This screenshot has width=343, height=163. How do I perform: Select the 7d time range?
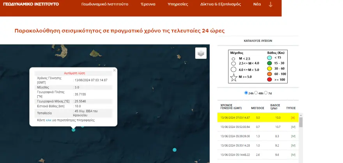266,93
